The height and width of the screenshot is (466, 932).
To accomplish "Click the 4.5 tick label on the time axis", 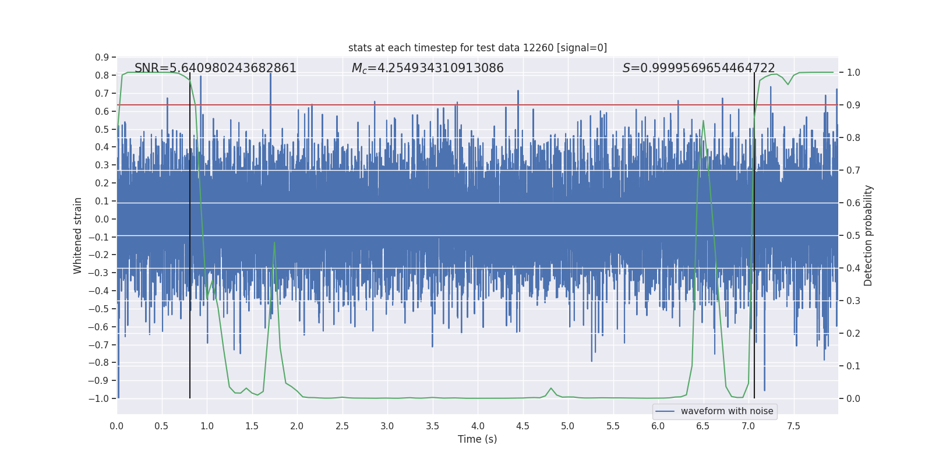I will [523, 426].
